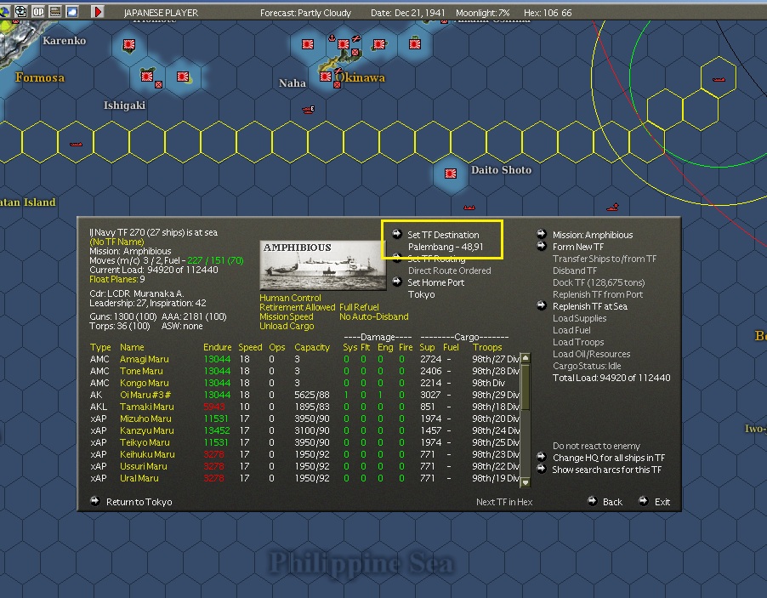Toggle Do not react to enemy
767x598 pixels.
coord(596,446)
